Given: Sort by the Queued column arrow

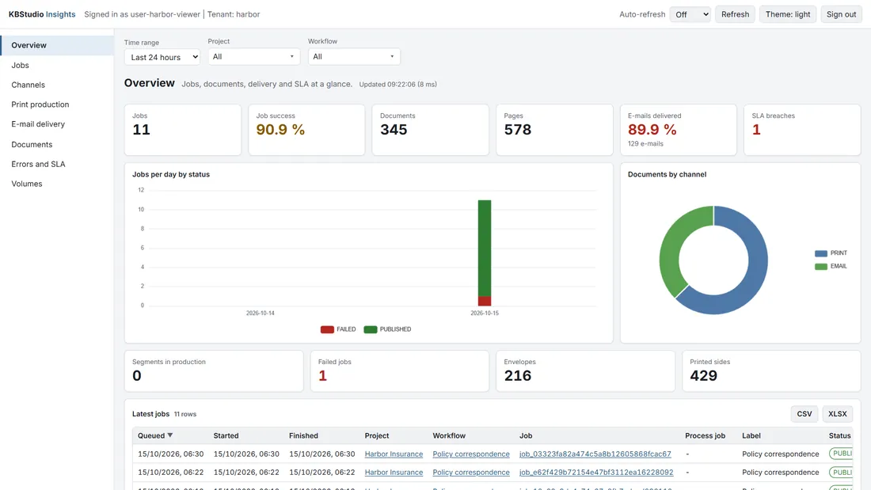Looking at the screenshot, I should point(170,435).
